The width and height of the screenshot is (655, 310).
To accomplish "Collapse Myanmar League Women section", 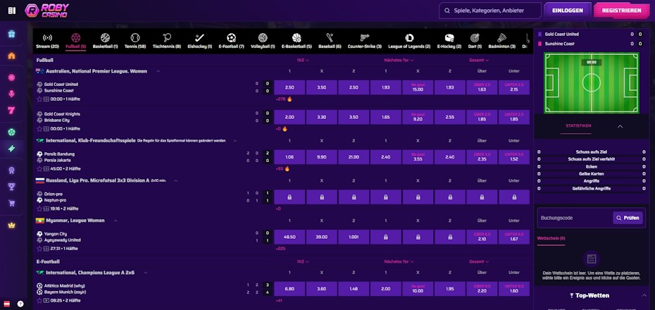I will (x=116, y=221).
